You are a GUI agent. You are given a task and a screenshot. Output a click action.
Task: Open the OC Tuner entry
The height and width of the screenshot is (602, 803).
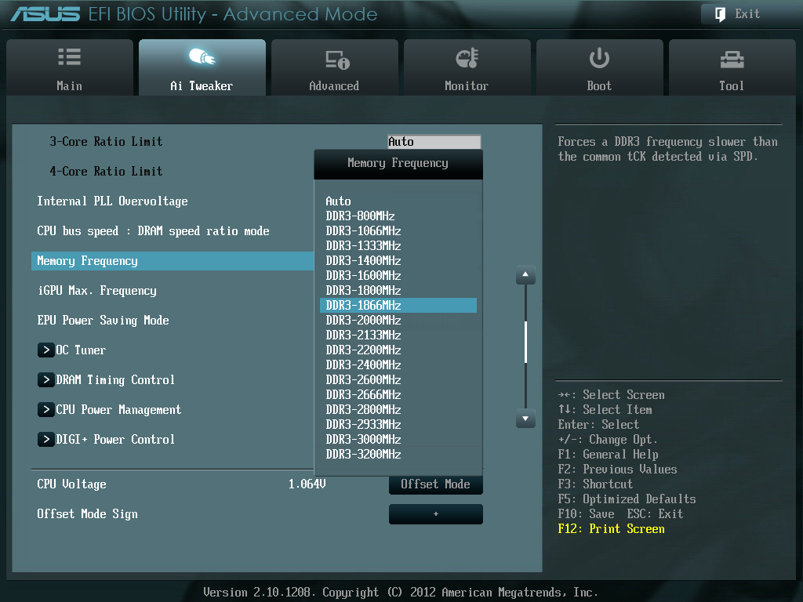tap(81, 350)
